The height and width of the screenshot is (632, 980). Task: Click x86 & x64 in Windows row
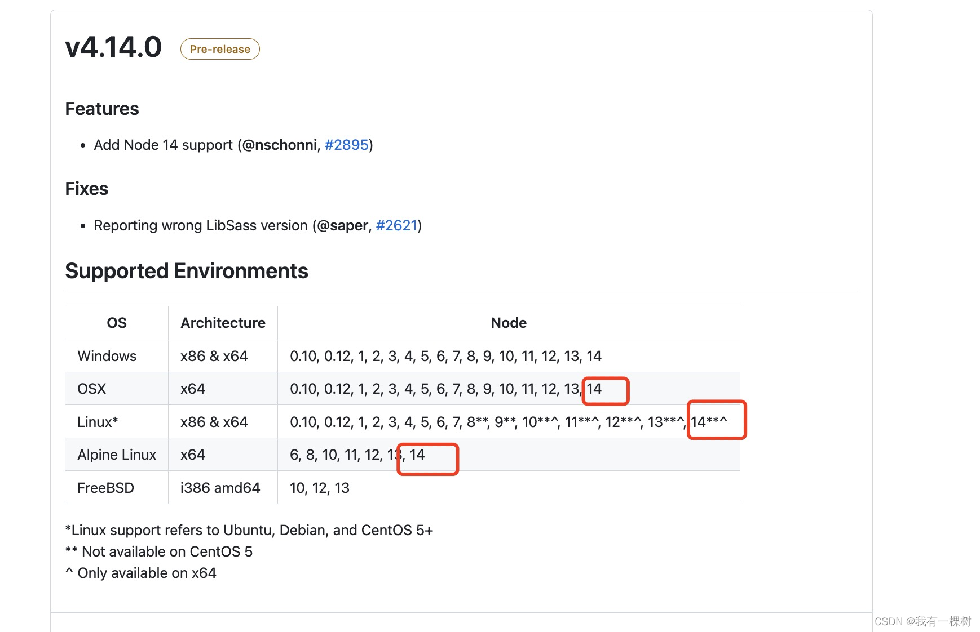[x=223, y=356]
